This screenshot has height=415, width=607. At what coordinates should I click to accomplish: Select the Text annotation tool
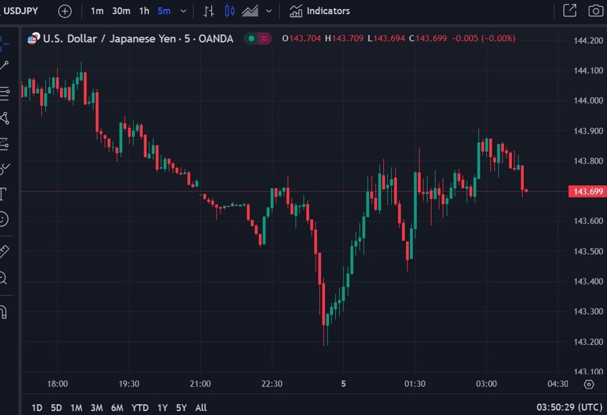[x=3, y=194]
